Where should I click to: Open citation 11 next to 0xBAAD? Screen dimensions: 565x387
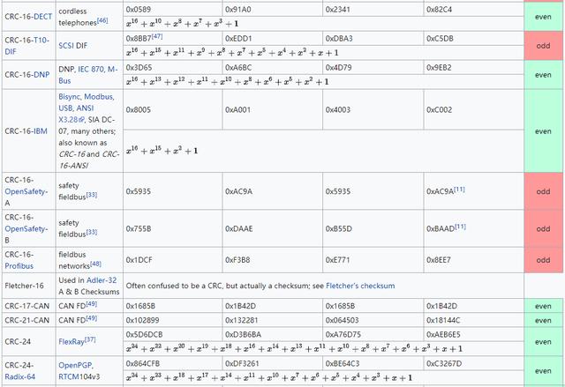point(461,227)
